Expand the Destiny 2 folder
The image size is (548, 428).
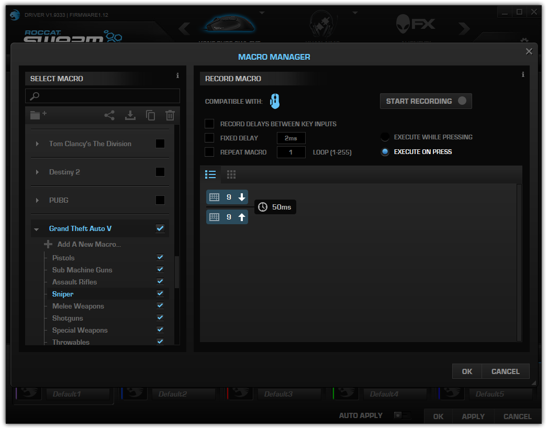pos(37,172)
